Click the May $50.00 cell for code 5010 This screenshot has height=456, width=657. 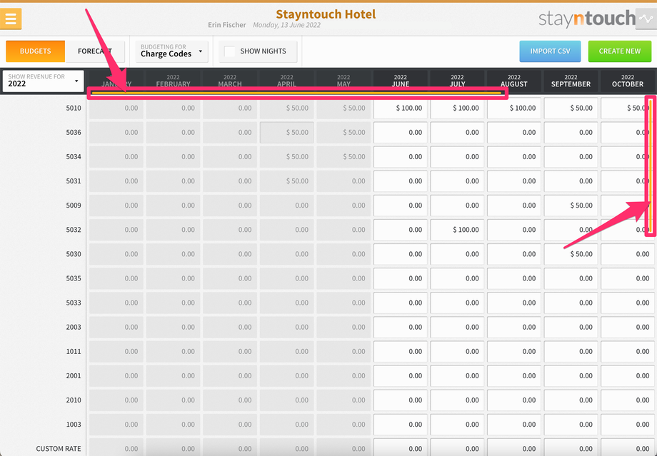(x=343, y=108)
